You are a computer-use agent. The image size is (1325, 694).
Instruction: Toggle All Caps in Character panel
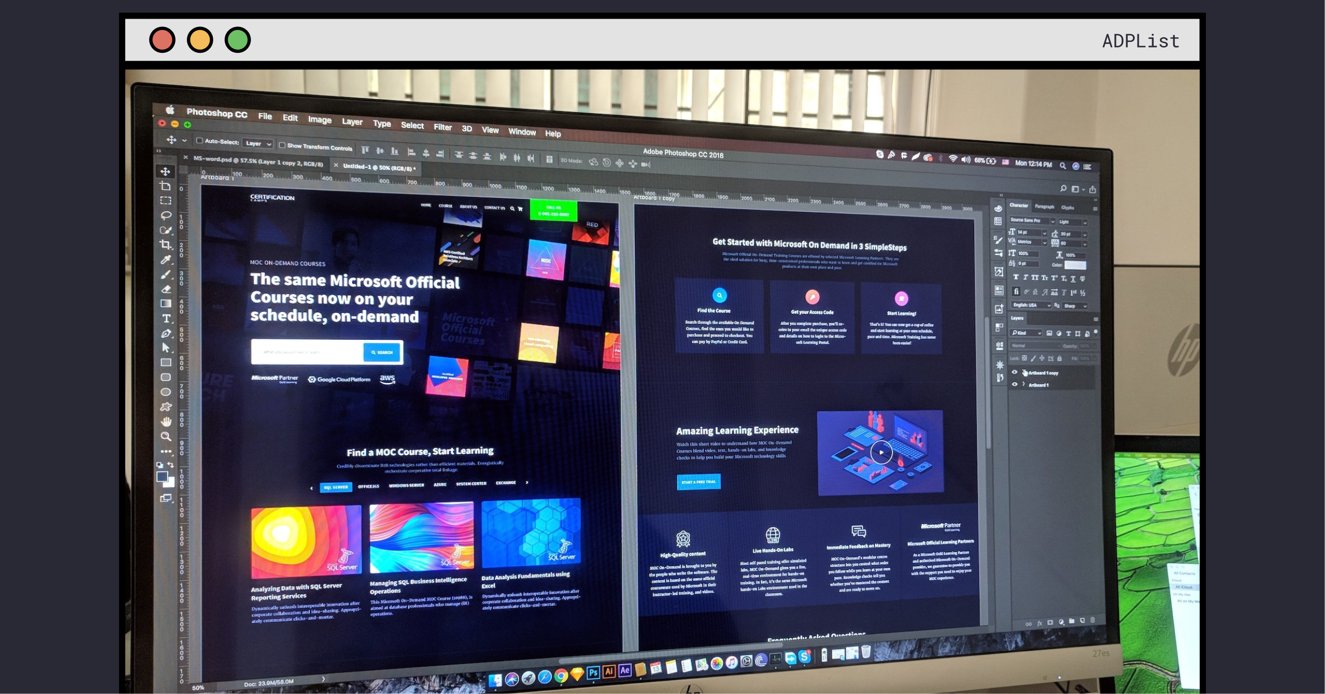1035,277
